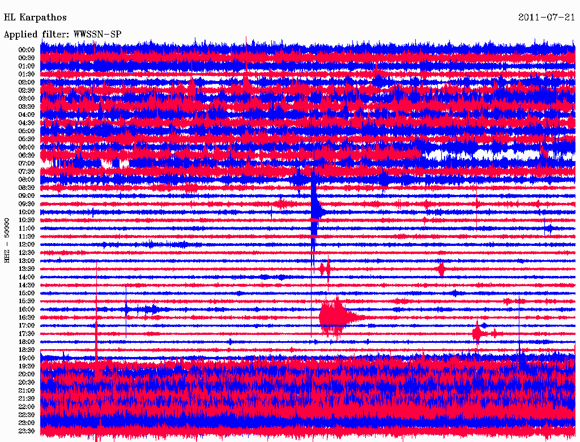Select the 07:00 time label
The height and width of the screenshot is (442, 580).
coord(27,163)
